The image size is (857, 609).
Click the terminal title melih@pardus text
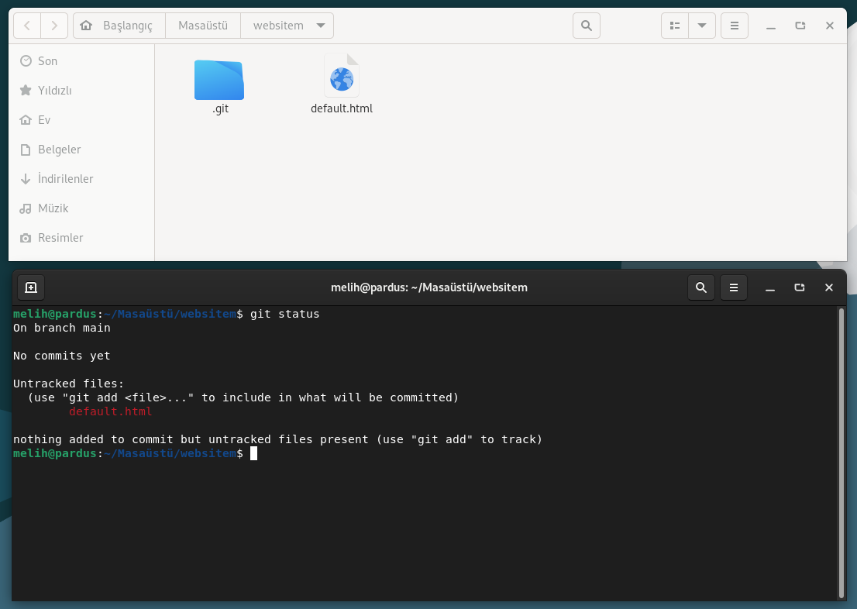click(429, 287)
